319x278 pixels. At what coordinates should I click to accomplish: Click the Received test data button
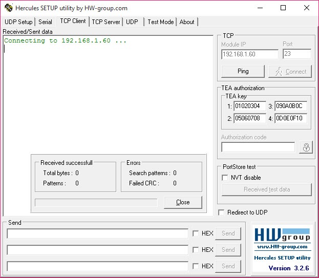coord(267,189)
